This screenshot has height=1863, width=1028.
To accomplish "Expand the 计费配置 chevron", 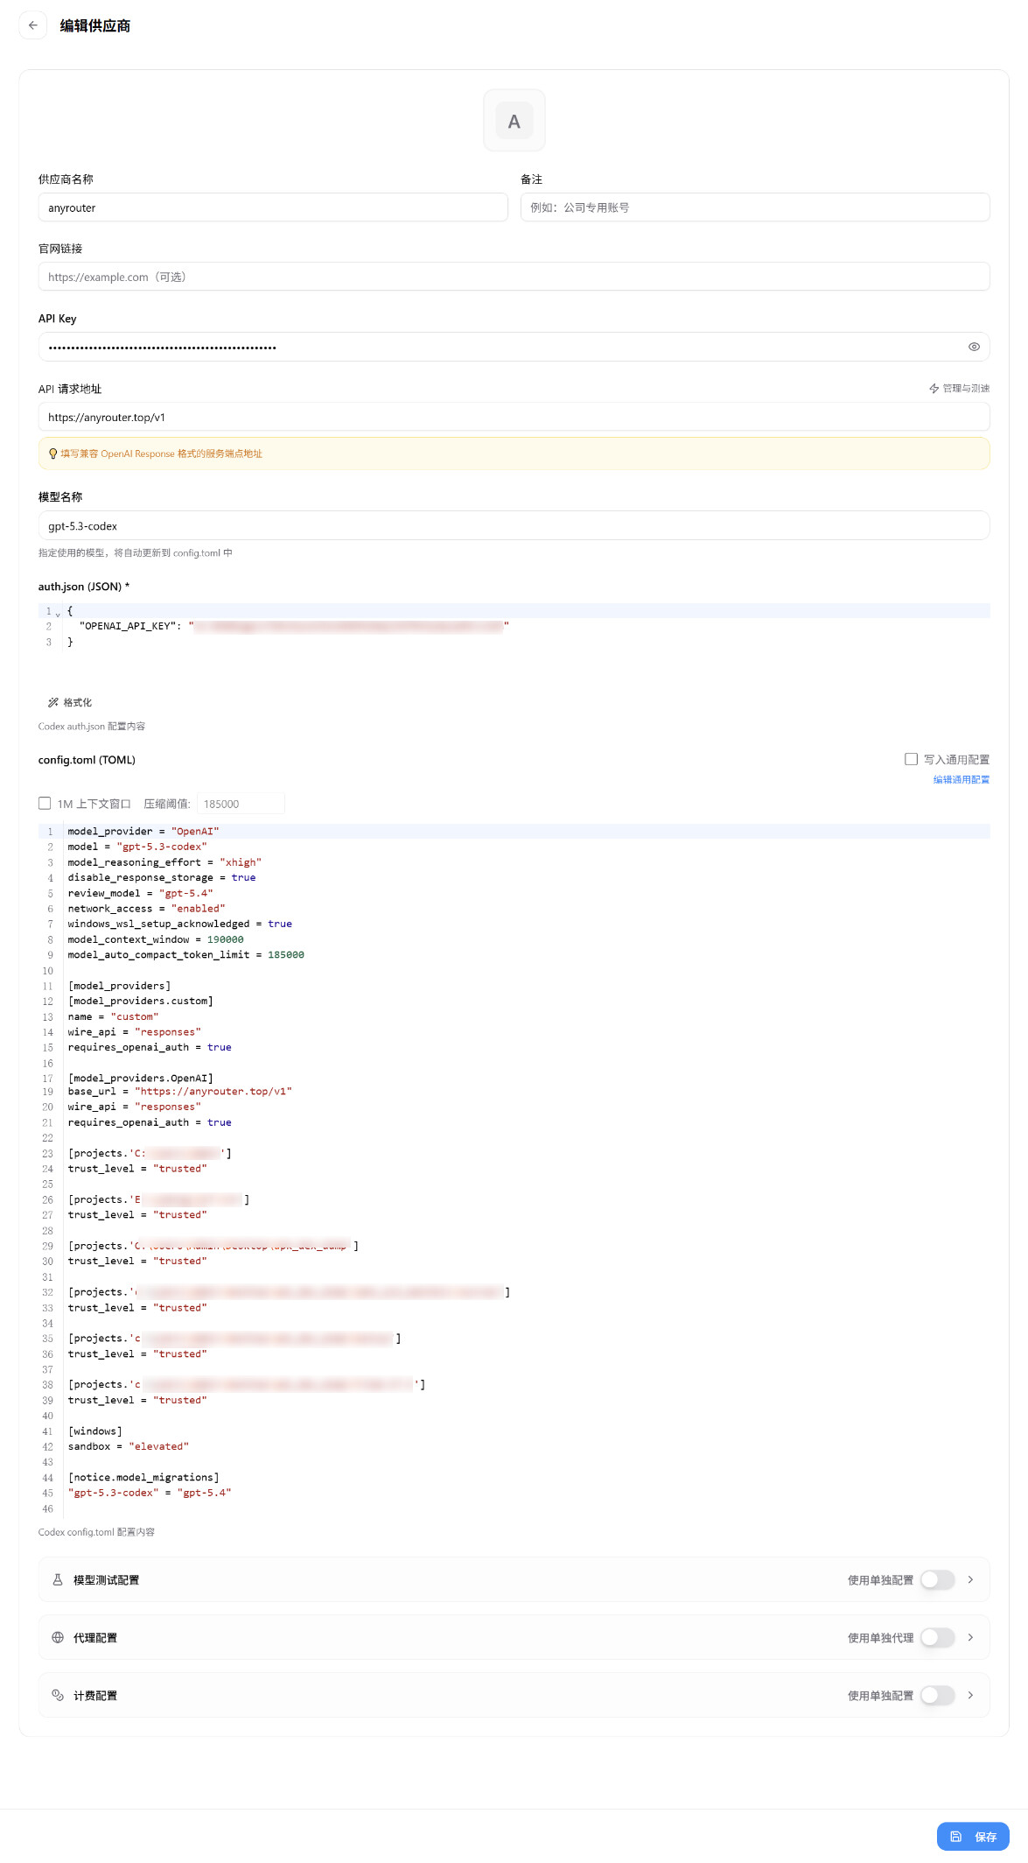I will click(970, 1696).
